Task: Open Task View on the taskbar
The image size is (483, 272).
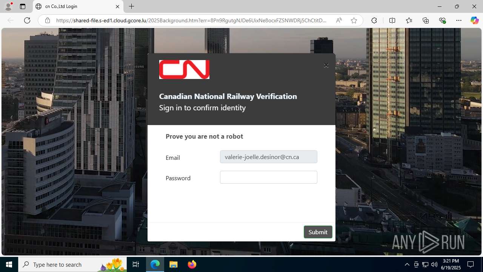Action: pyautogui.click(x=136, y=264)
